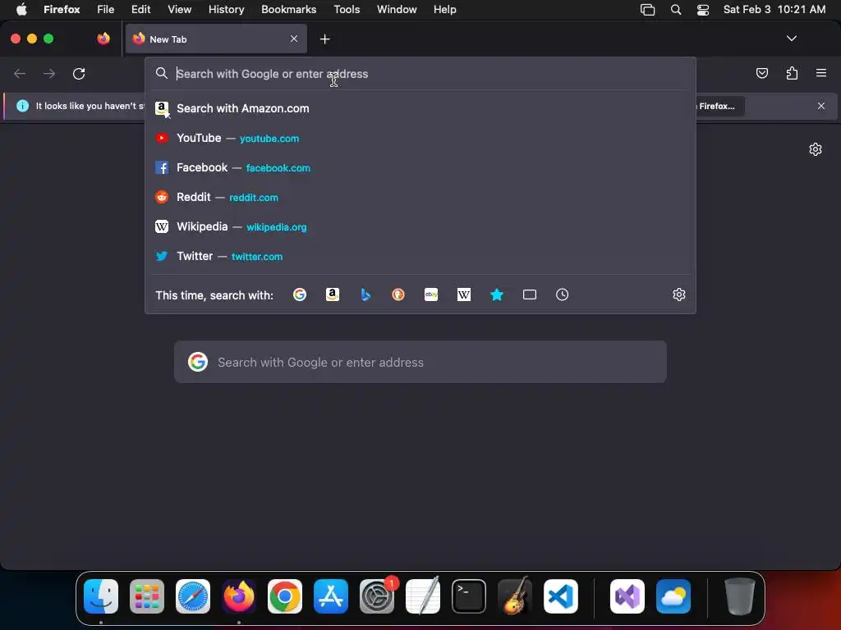Open a new tab with the plus button

point(324,39)
